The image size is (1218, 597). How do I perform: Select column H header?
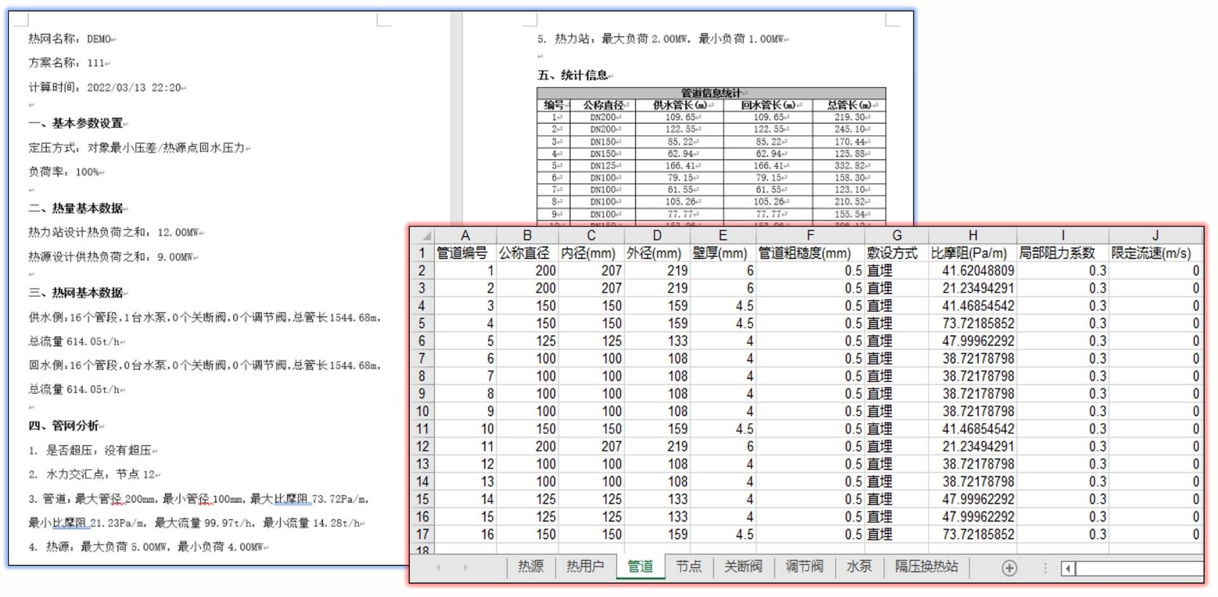click(x=972, y=236)
